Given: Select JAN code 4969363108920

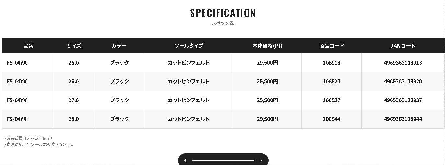Looking at the screenshot, I should pyautogui.click(x=403, y=81).
